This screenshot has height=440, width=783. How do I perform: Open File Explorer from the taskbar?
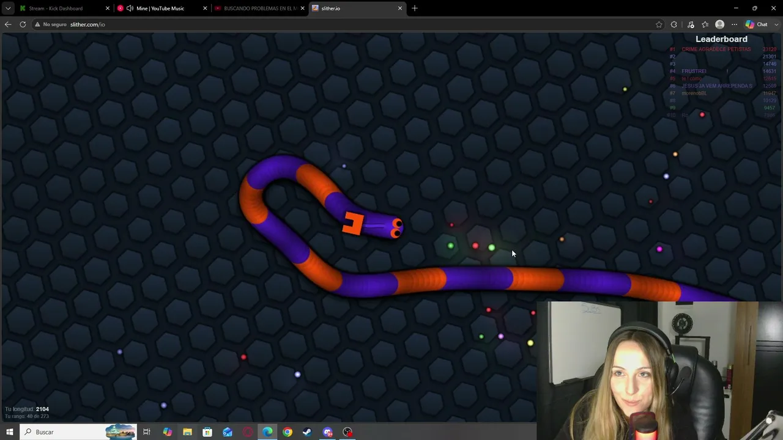(187, 432)
